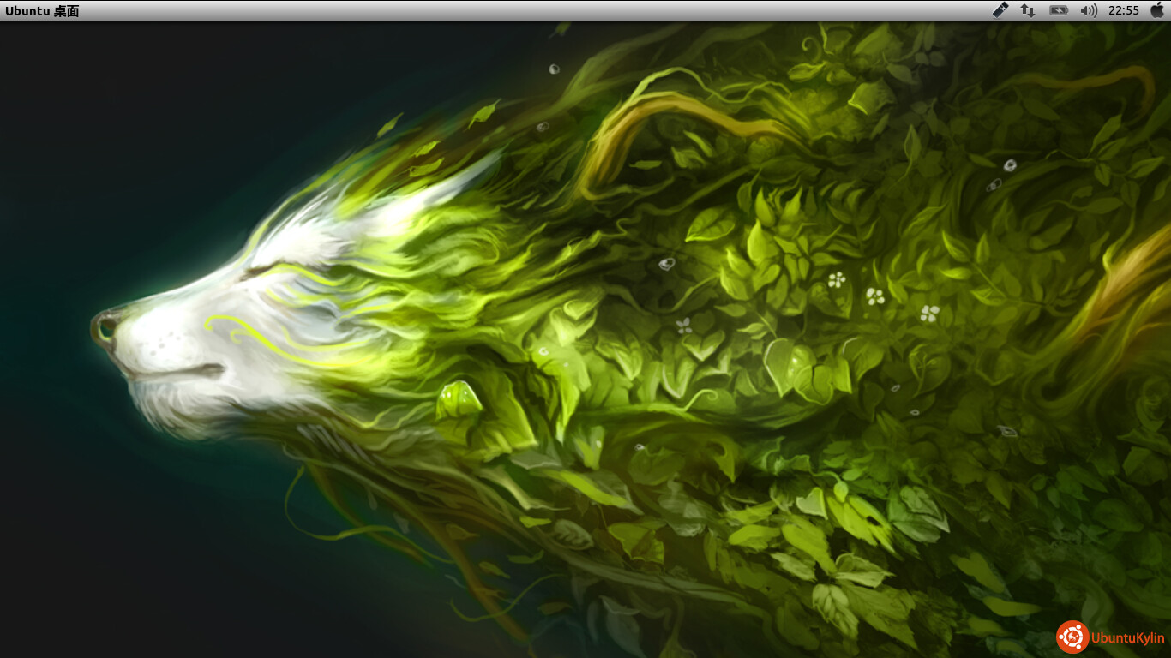The height and width of the screenshot is (658, 1171).
Task: Open the Apple-logo session menu icon
Action: coord(1156,10)
